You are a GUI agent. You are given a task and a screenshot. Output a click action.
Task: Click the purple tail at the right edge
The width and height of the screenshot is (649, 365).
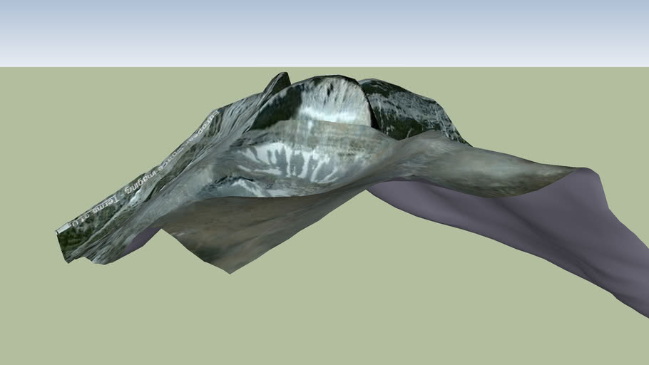(x=628, y=285)
